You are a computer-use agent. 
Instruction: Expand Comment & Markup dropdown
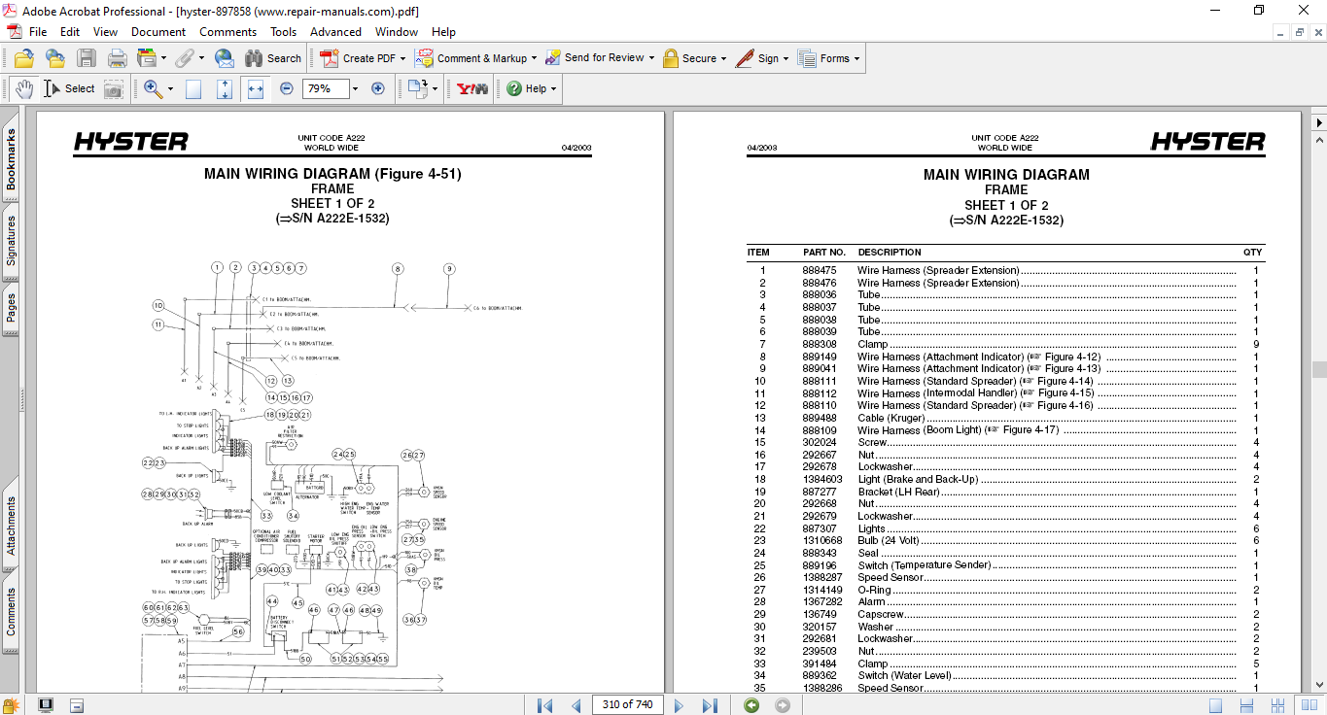click(534, 59)
